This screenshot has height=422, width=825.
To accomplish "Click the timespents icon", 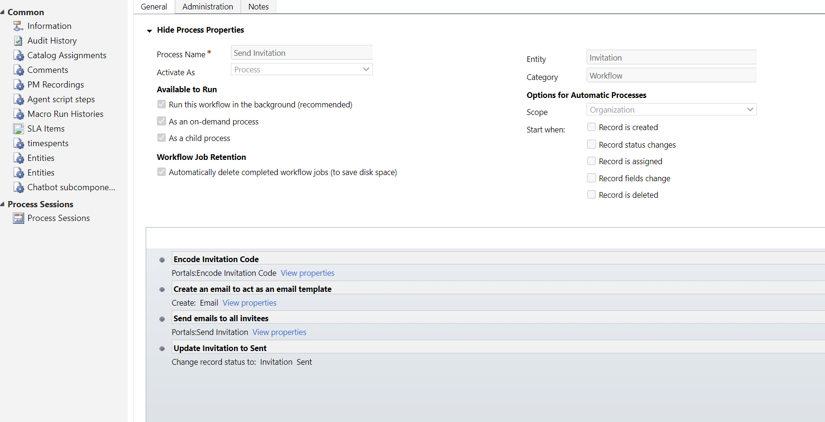I will [18, 143].
